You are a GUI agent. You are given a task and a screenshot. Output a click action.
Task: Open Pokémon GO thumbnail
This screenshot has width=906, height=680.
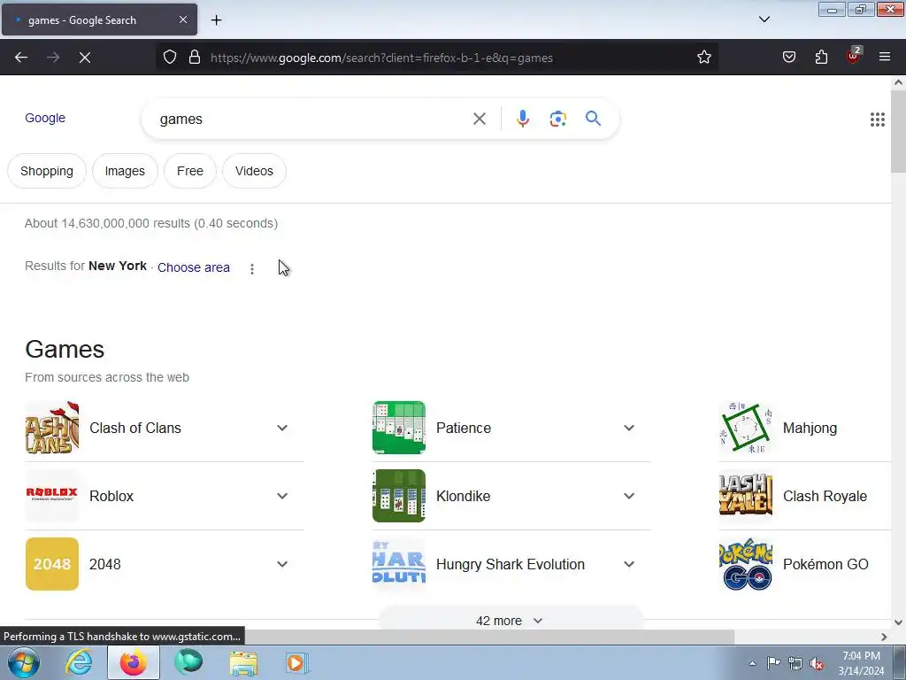tap(745, 564)
